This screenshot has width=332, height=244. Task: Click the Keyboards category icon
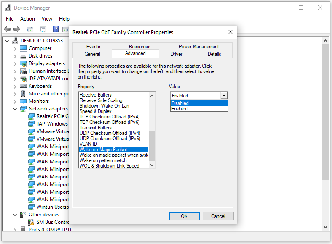click(23, 86)
